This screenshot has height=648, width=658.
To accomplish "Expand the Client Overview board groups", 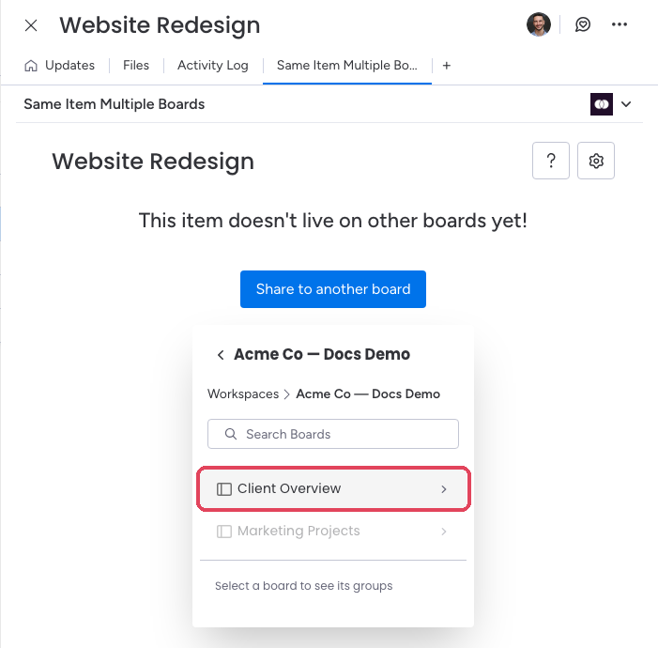I will coord(333,489).
